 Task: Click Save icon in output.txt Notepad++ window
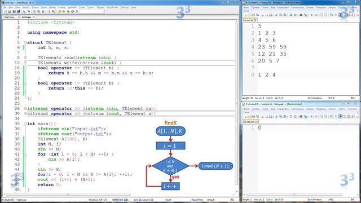point(253,117)
